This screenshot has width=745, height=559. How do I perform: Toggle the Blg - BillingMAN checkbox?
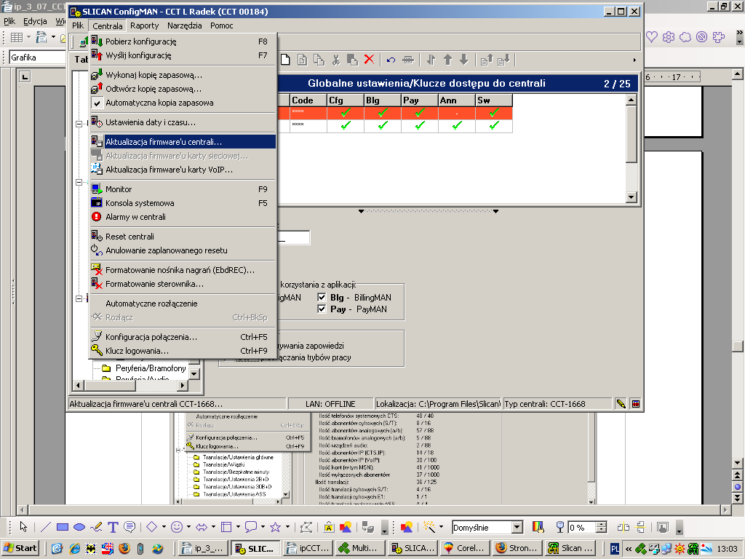point(322,297)
